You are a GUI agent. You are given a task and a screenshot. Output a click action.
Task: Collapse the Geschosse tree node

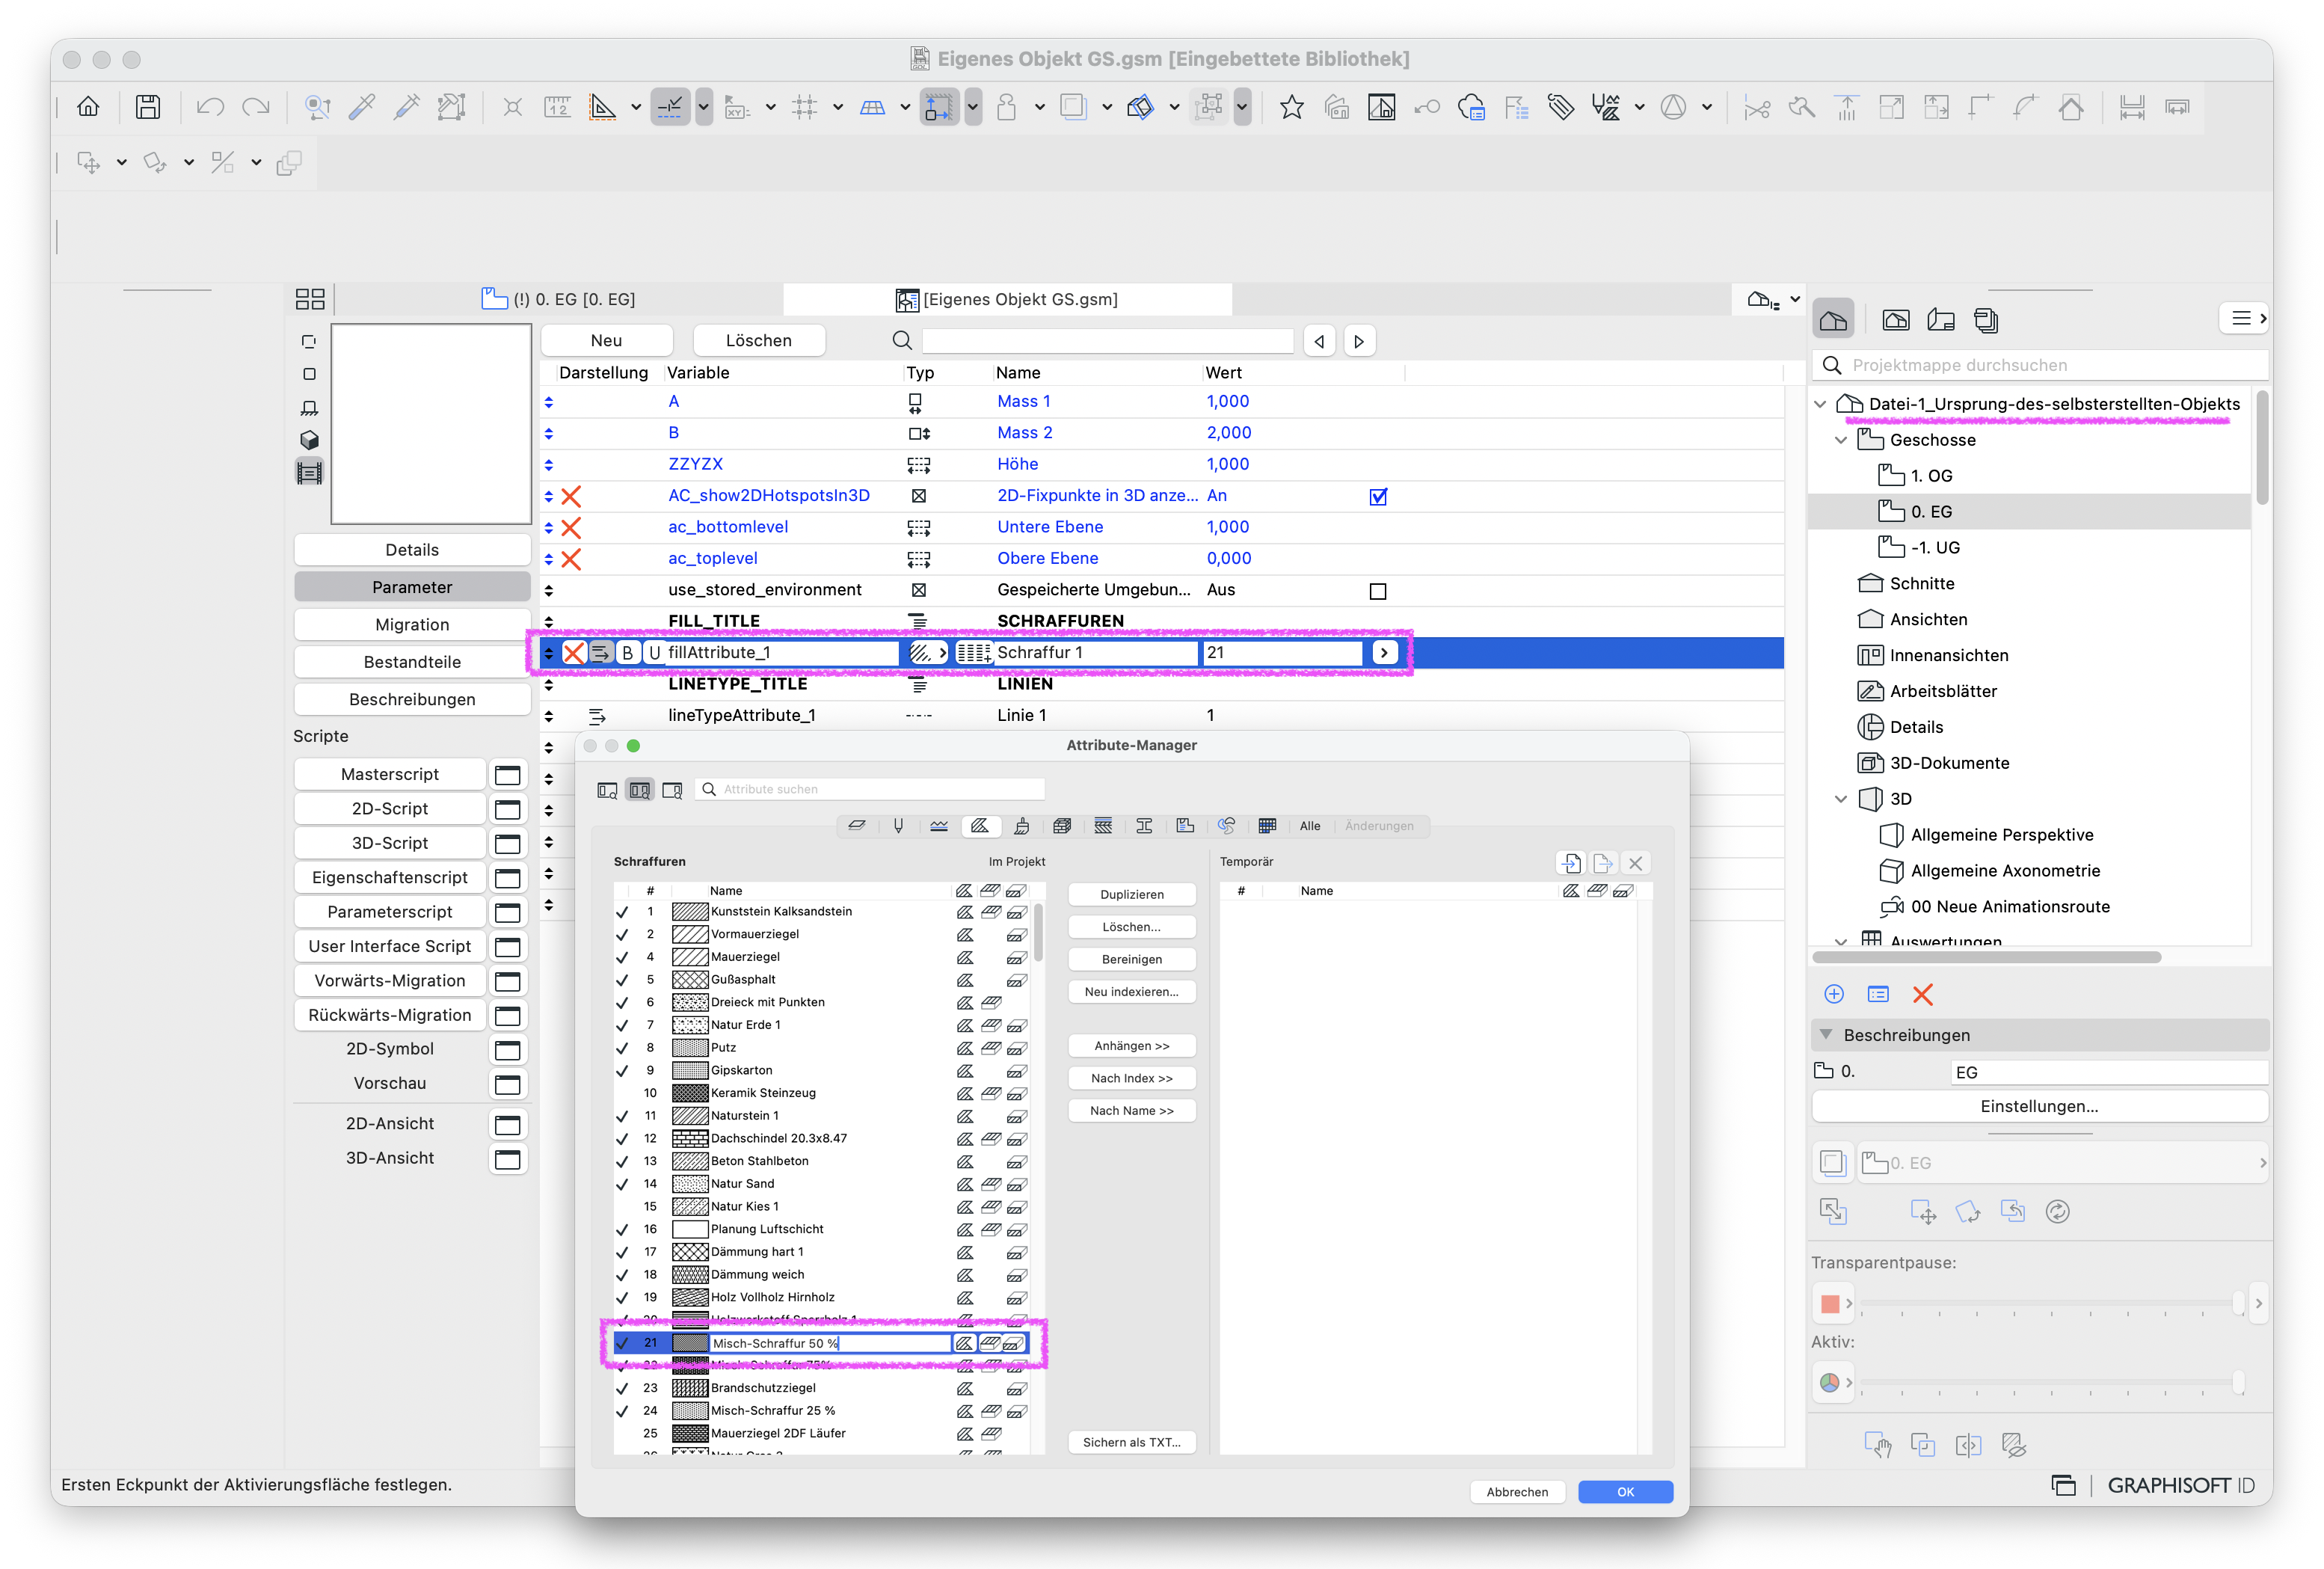[1841, 440]
